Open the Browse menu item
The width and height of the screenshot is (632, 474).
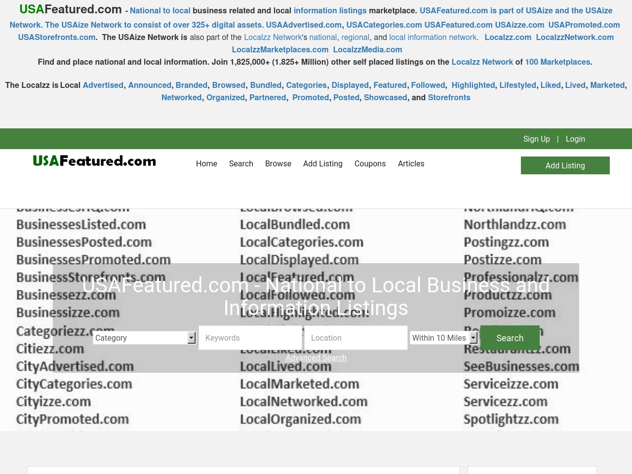coord(278,163)
